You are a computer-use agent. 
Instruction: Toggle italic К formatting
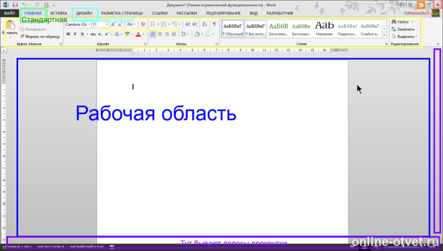pyautogui.click(x=75, y=35)
